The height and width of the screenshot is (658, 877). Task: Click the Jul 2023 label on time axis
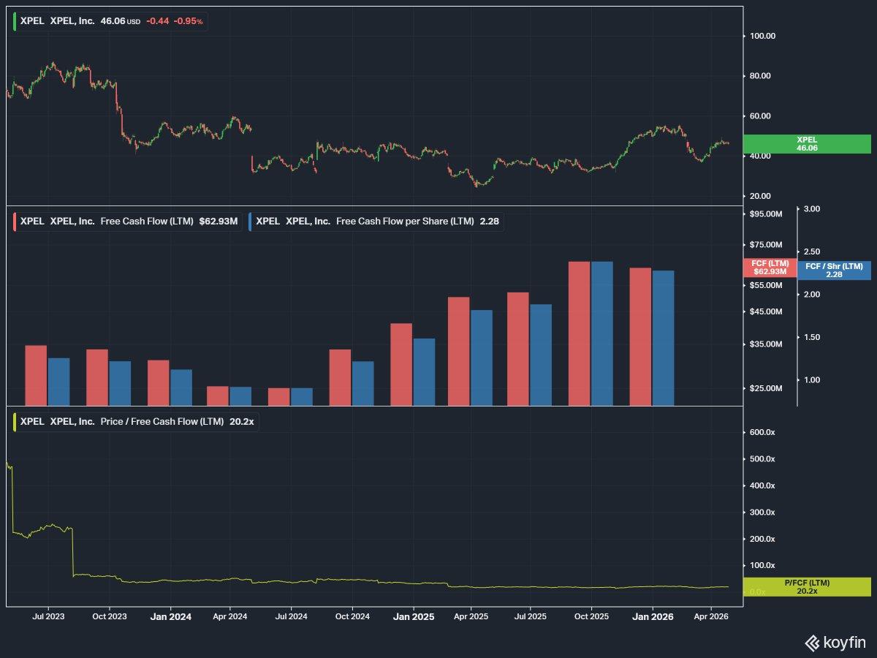click(x=48, y=616)
